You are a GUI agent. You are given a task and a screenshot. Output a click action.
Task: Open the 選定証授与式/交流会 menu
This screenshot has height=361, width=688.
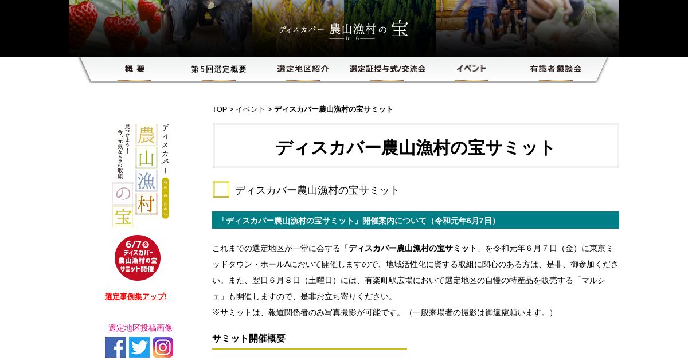coord(387,69)
